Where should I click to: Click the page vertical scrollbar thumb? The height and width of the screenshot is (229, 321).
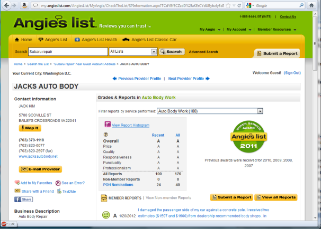315,43
